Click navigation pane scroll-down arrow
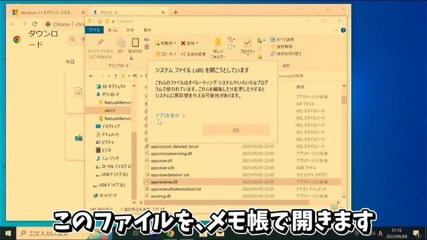427x240 pixels. pyautogui.click(x=134, y=203)
